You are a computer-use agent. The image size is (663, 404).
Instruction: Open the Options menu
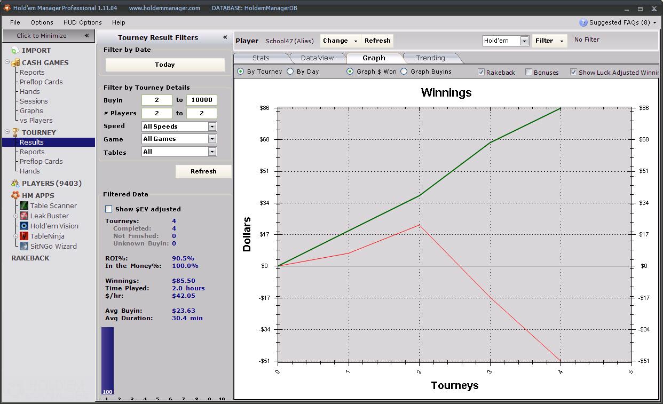coord(42,22)
